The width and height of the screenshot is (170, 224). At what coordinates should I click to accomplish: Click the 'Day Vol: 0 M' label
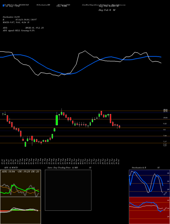click(x=107, y=10)
